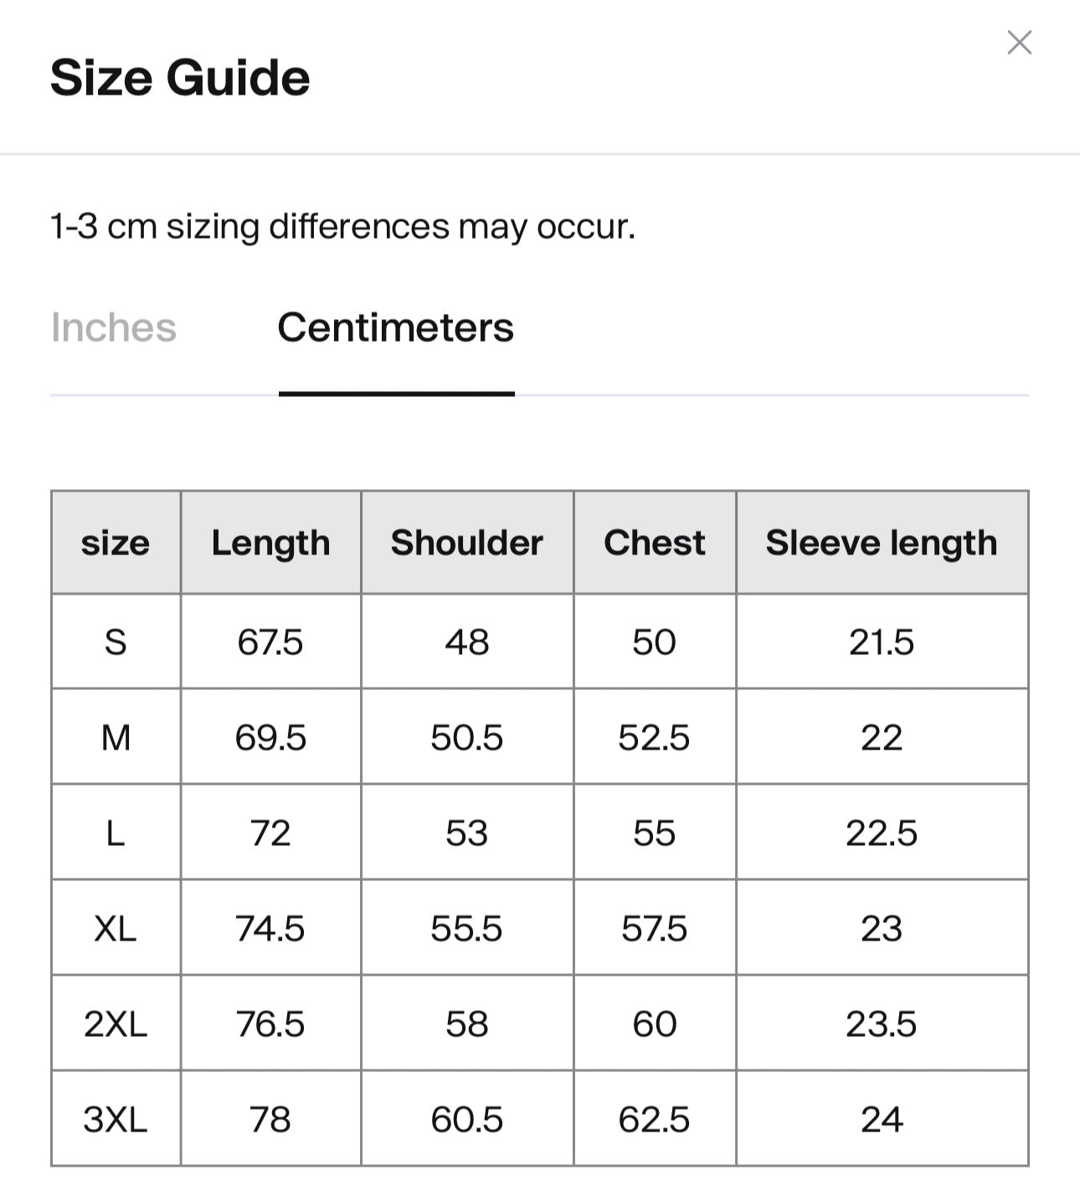Click the Size Guide heading
Screen dimensions: 1080x1196
(180, 78)
